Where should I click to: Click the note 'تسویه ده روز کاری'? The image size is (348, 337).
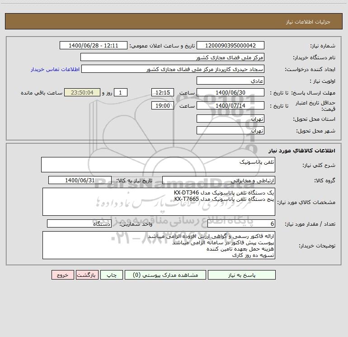tap(253, 255)
